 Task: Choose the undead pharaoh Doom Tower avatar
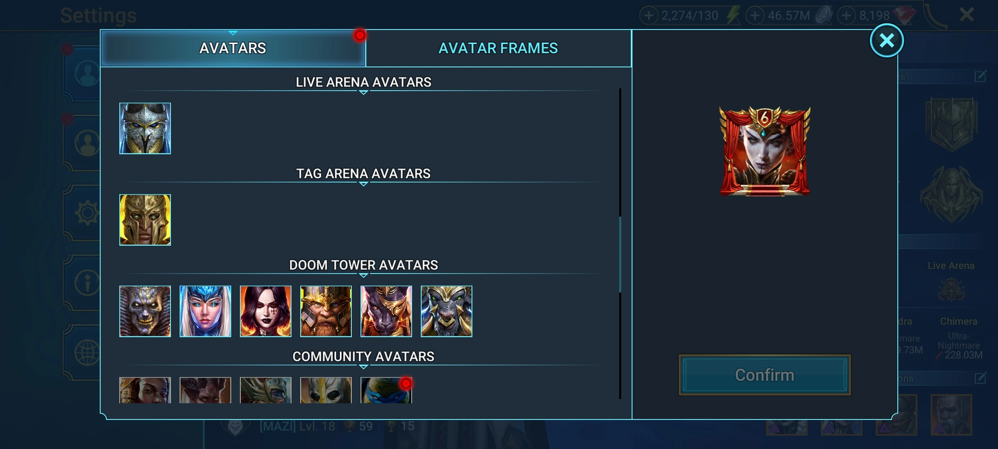(x=145, y=311)
